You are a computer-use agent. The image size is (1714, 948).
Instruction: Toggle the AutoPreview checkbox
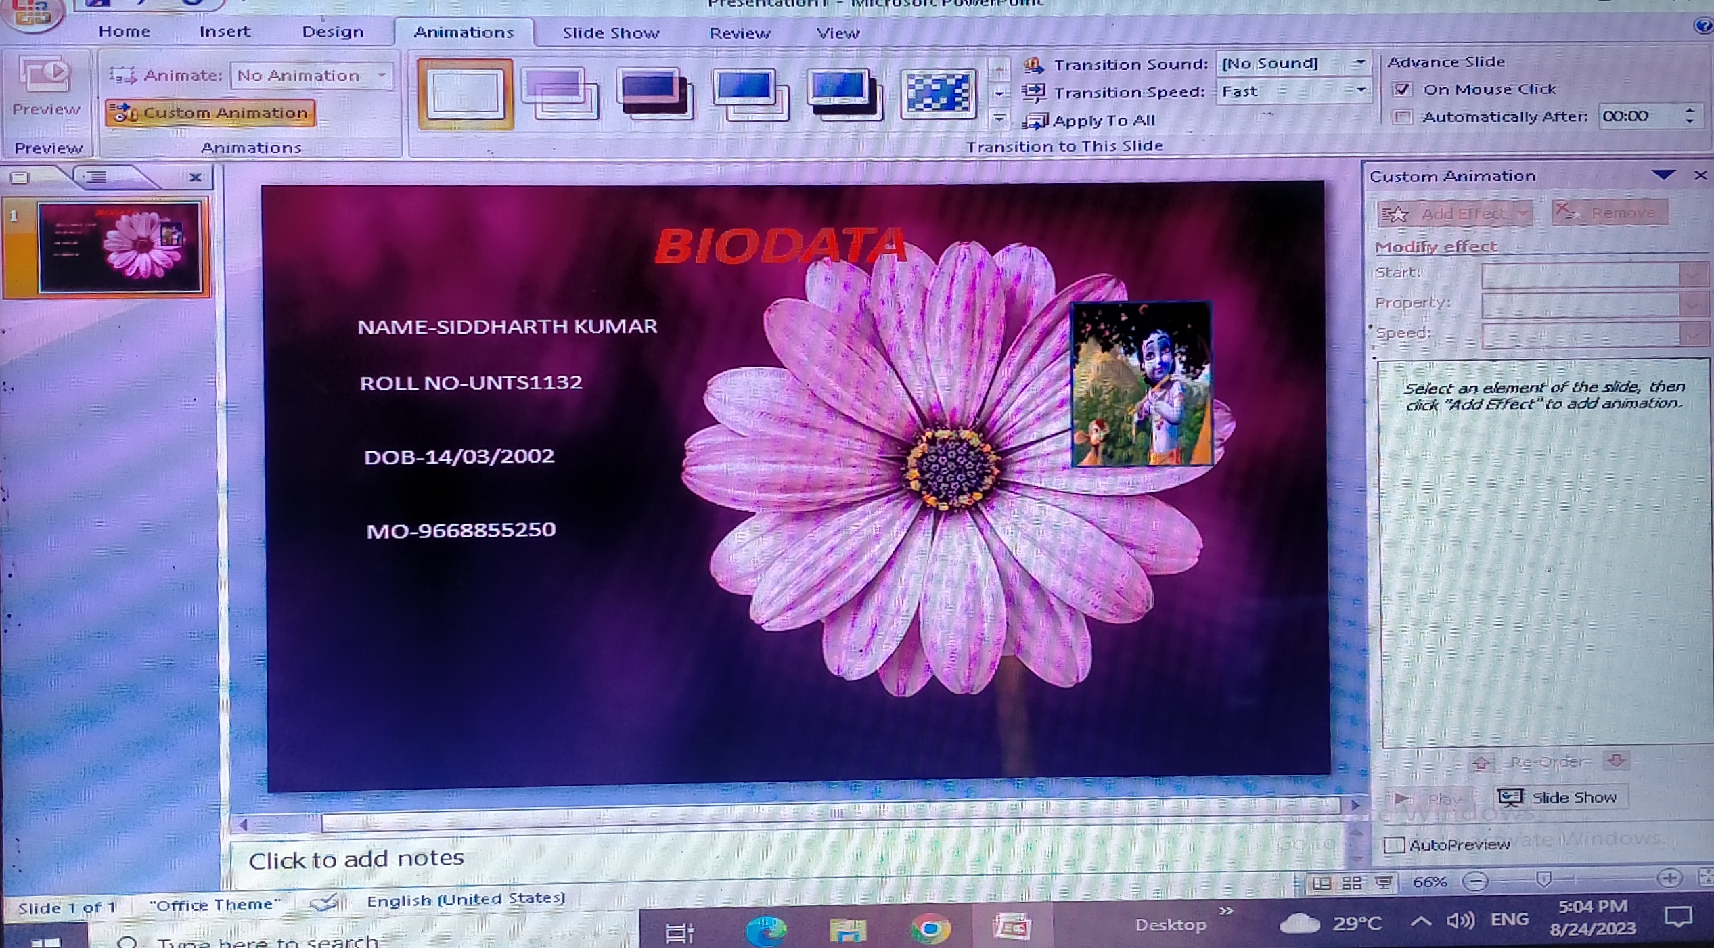(1394, 844)
